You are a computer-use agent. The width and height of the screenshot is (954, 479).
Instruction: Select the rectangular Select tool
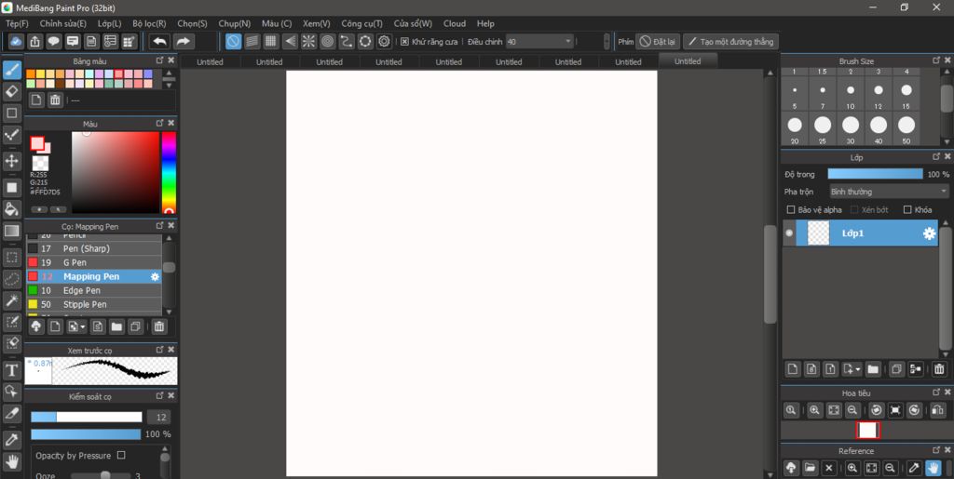(x=11, y=258)
